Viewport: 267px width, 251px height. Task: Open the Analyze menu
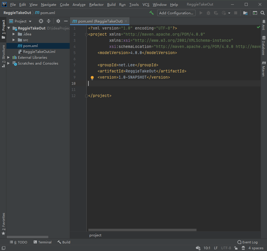(x=79, y=5)
